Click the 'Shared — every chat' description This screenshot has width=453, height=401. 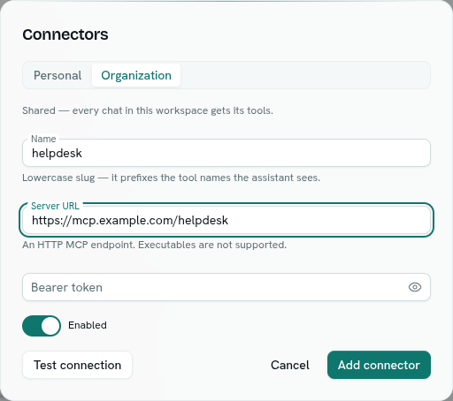coord(148,110)
